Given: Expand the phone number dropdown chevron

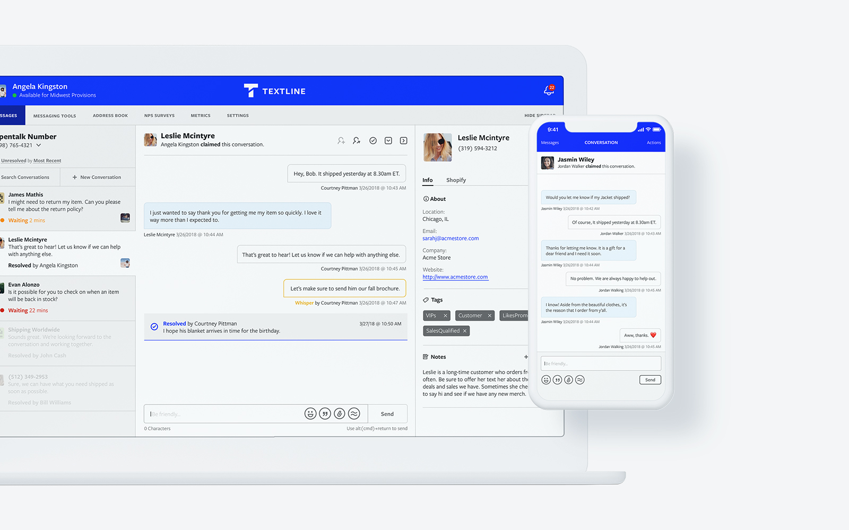Looking at the screenshot, I should coord(39,145).
